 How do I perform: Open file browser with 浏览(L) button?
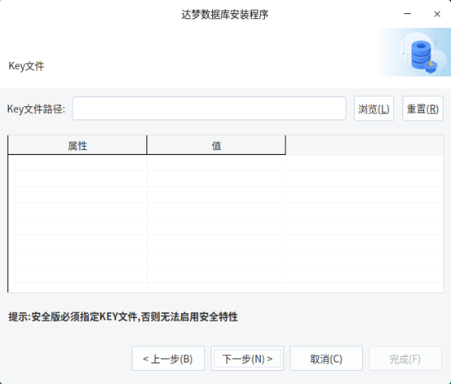374,108
